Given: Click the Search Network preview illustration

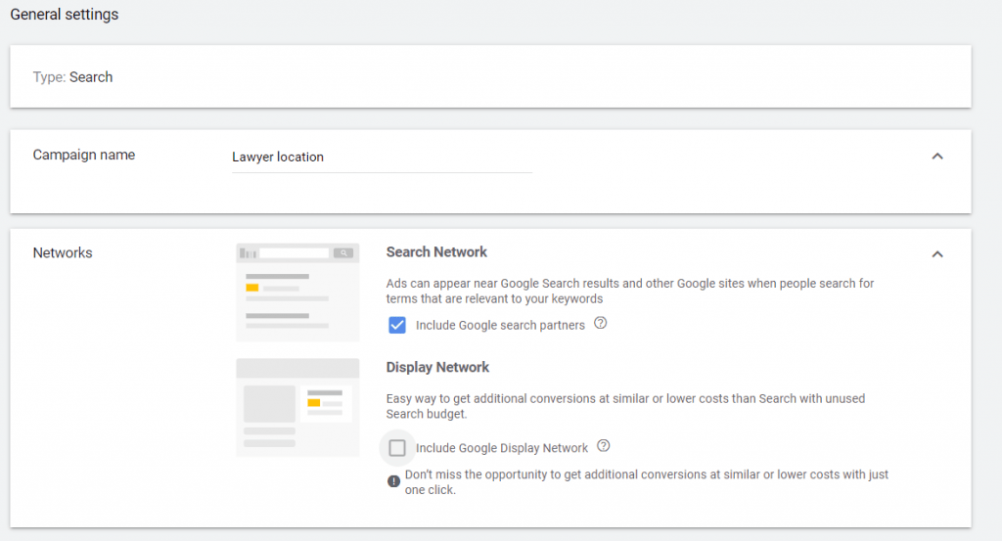Looking at the screenshot, I should (x=297, y=293).
